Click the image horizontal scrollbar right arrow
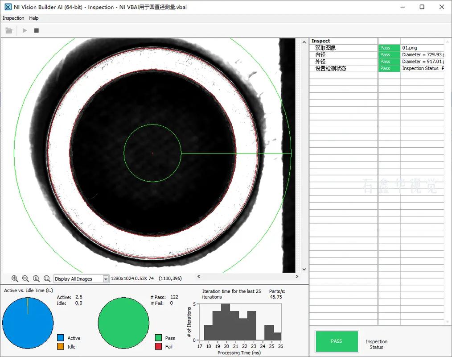452x357 pixels. 297,277
